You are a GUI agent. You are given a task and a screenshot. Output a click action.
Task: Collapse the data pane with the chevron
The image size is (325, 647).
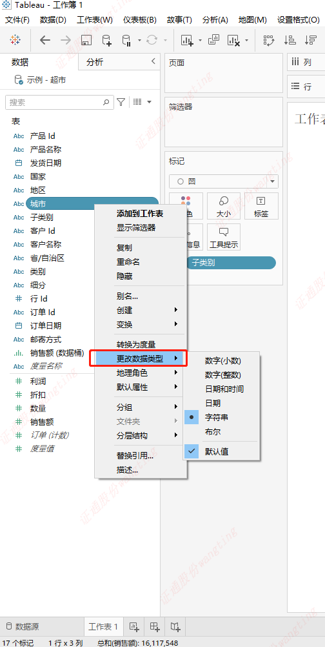153,61
